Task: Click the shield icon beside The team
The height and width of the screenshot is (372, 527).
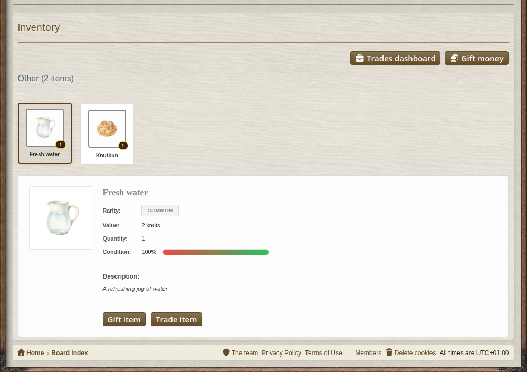Action: pos(226,352)
